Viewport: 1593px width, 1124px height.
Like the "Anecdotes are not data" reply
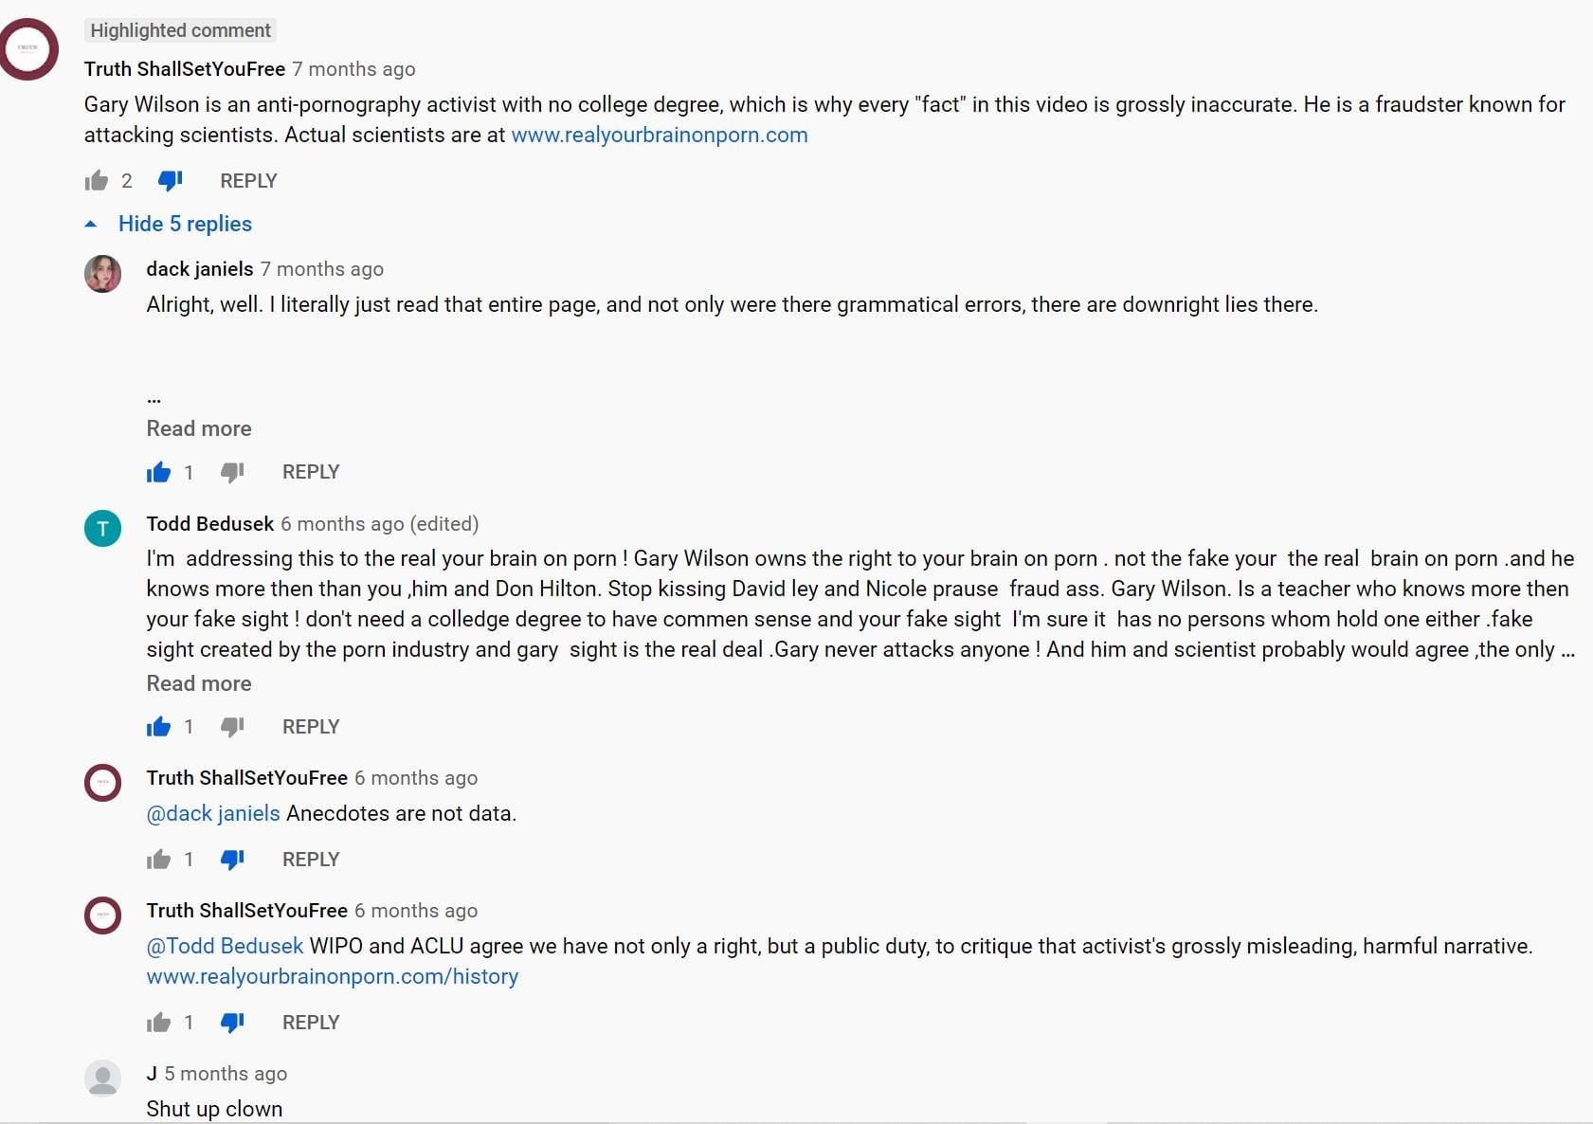click(x=158, y=860)
